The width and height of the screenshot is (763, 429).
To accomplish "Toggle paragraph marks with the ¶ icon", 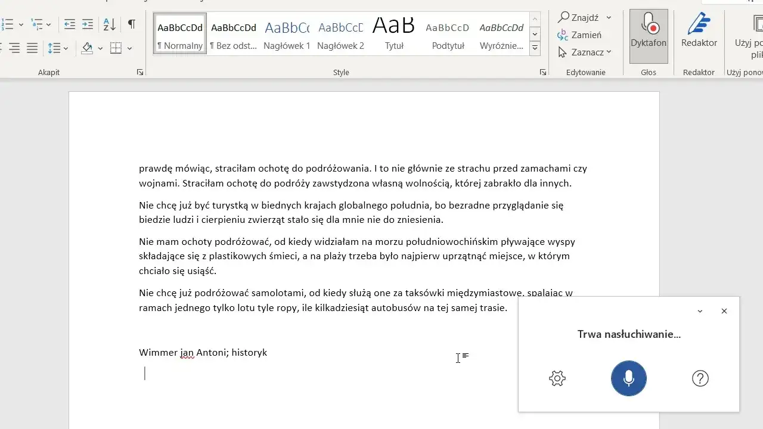I will click(131, 24).
